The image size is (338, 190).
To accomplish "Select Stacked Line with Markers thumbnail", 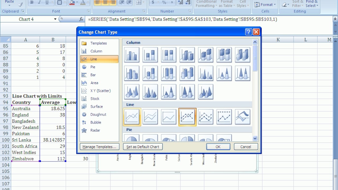I will pos(206,117).
